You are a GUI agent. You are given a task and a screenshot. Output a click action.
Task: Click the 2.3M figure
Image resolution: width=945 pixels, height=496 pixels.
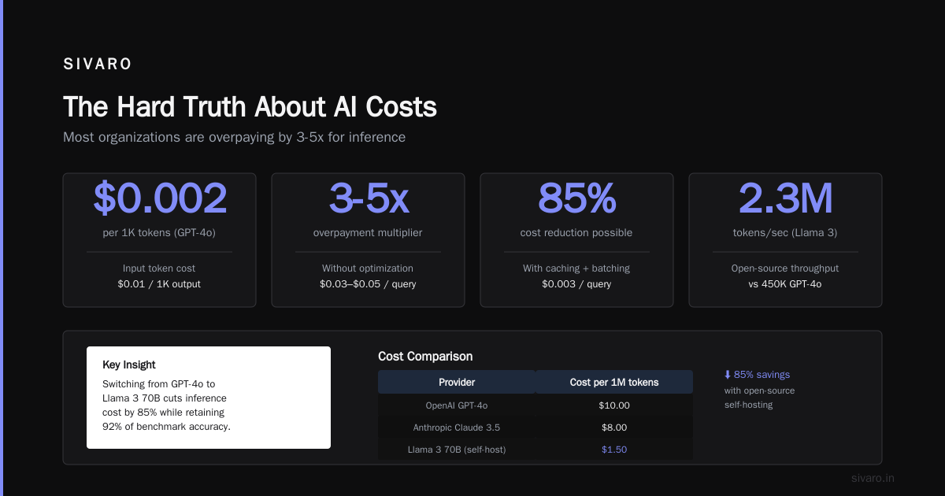[x=785, y=198]
